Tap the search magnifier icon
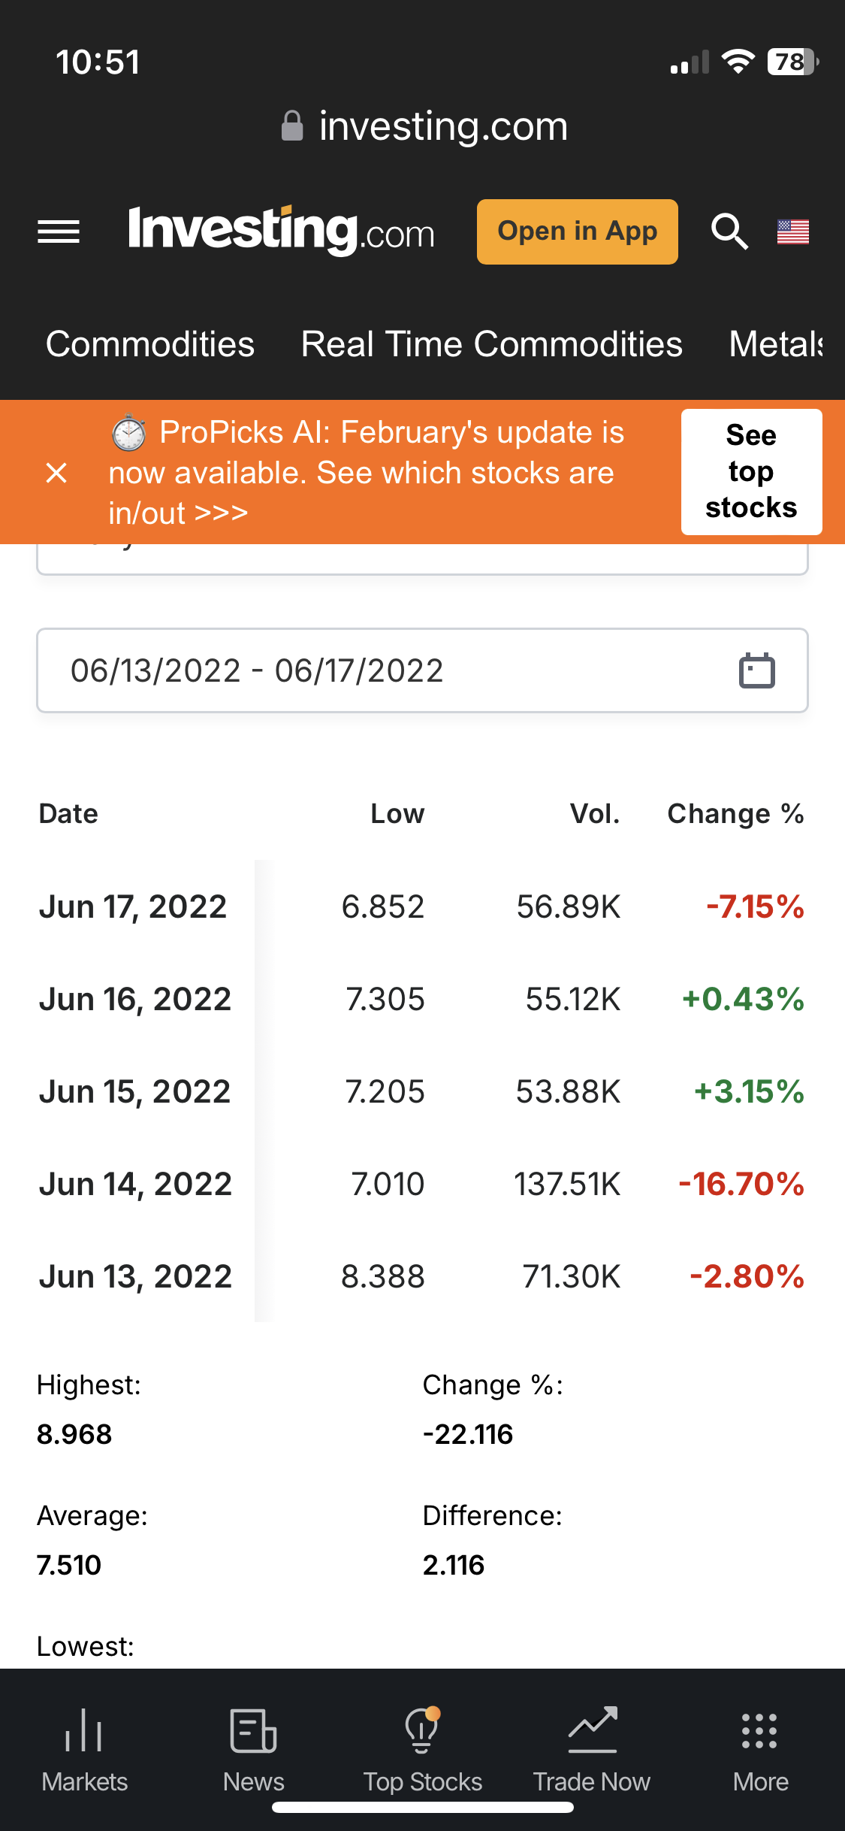Screen dimensions: 845x1831 [729, 232]
